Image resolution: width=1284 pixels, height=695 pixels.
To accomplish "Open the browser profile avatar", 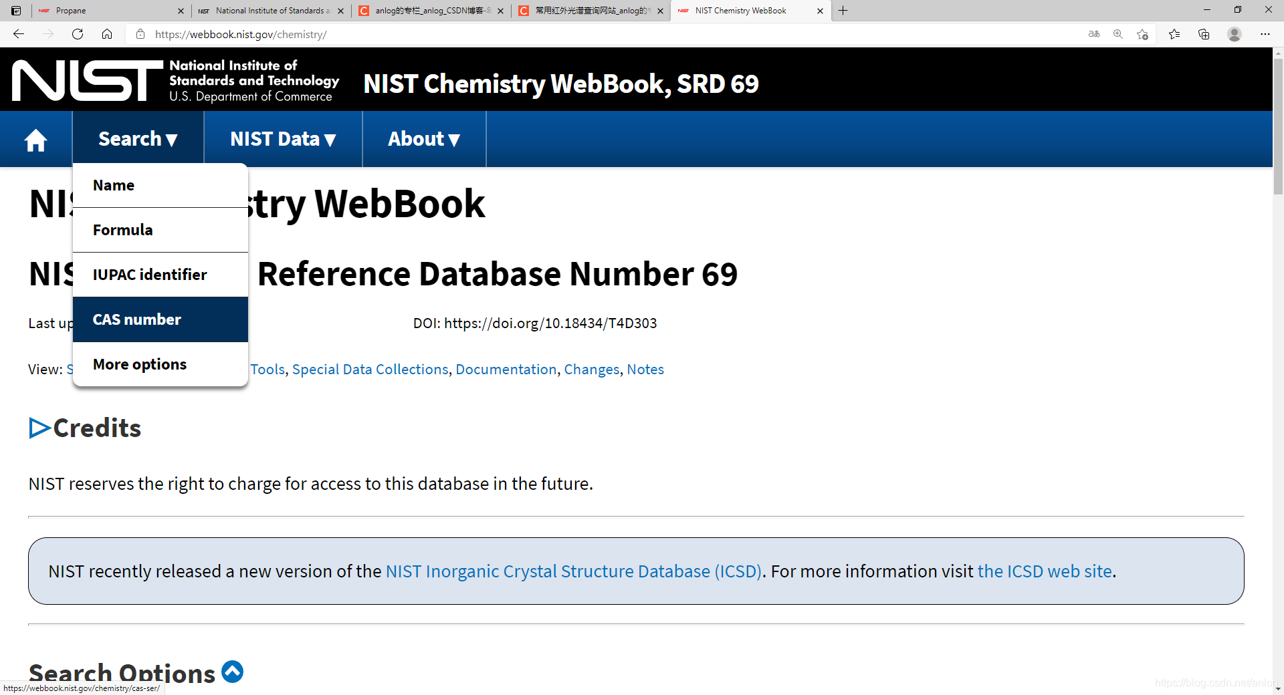I will click(x=1235, y=34).
